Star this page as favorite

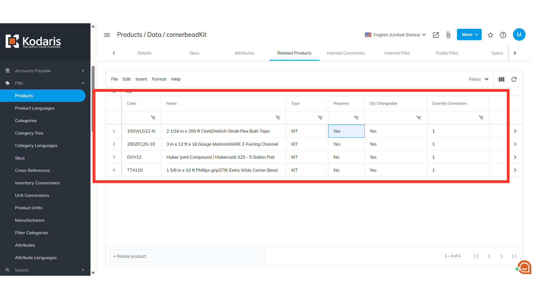click(491, 35)
